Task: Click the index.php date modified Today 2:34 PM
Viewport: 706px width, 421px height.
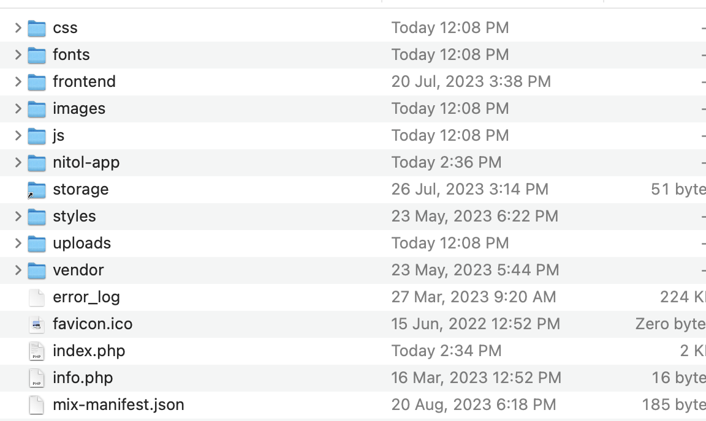Action: (x=446, y=351)
